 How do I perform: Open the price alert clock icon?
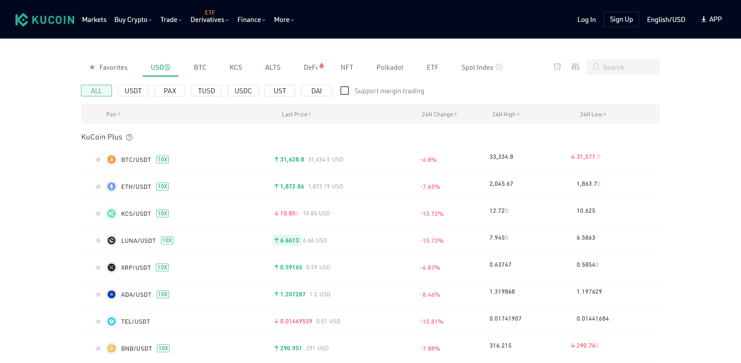pyautogui.click(x=557, y=67)
